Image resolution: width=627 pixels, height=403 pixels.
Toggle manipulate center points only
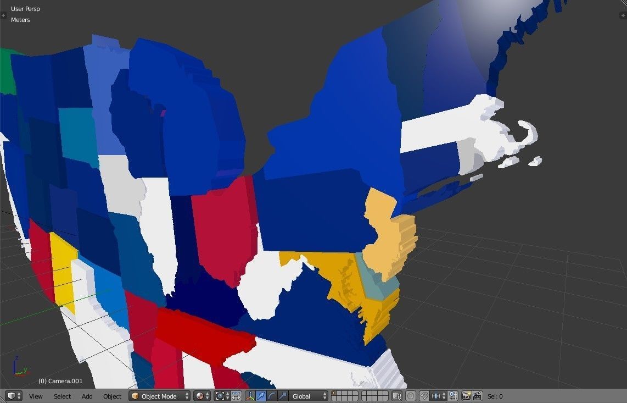[236, 396]
